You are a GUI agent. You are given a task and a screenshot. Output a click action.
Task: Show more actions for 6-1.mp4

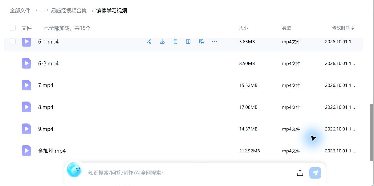pyautogui.click(x=214, y=42)
